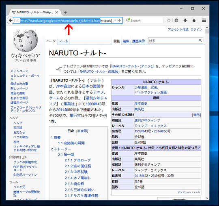This screenshot has width=219, height=206.
Task: Open the downloads arrow icon
Action: click(185, 21)
